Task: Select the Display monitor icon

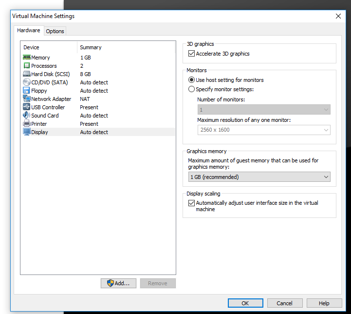Action: (x=27, y=132)
